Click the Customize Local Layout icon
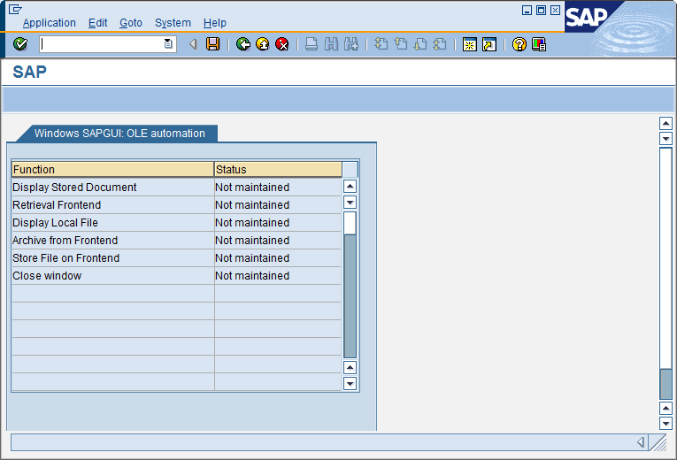The height and width of the screenshot is (460, 677). pyautogui.click(x=539, y=44)
